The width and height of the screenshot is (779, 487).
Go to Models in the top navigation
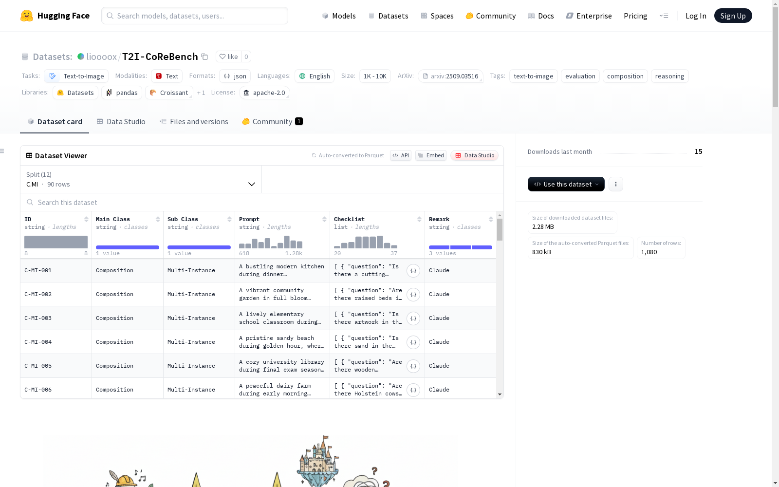[339, 16]
